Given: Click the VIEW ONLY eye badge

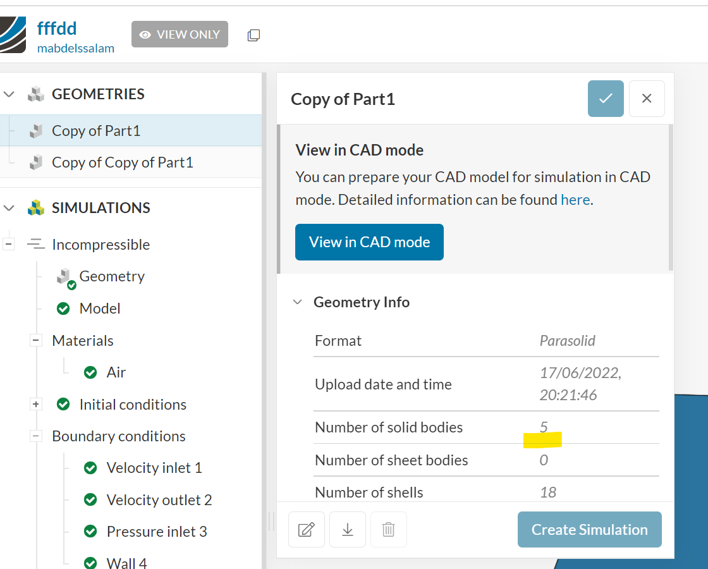Looking at the screenshot, I should click(180, 34).
